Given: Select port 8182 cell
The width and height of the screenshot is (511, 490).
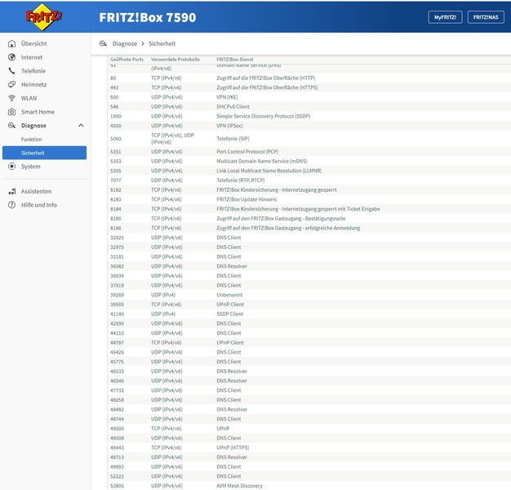Looking at the screenshot, I should [x=116, y=189].
